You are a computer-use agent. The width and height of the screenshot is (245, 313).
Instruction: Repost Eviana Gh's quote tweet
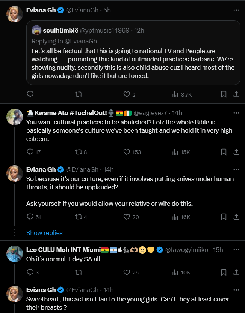tap(79, 94)
